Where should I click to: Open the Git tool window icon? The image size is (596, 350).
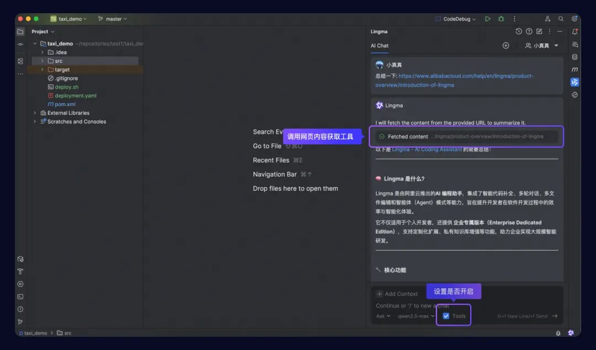click(x=20, y=321)
